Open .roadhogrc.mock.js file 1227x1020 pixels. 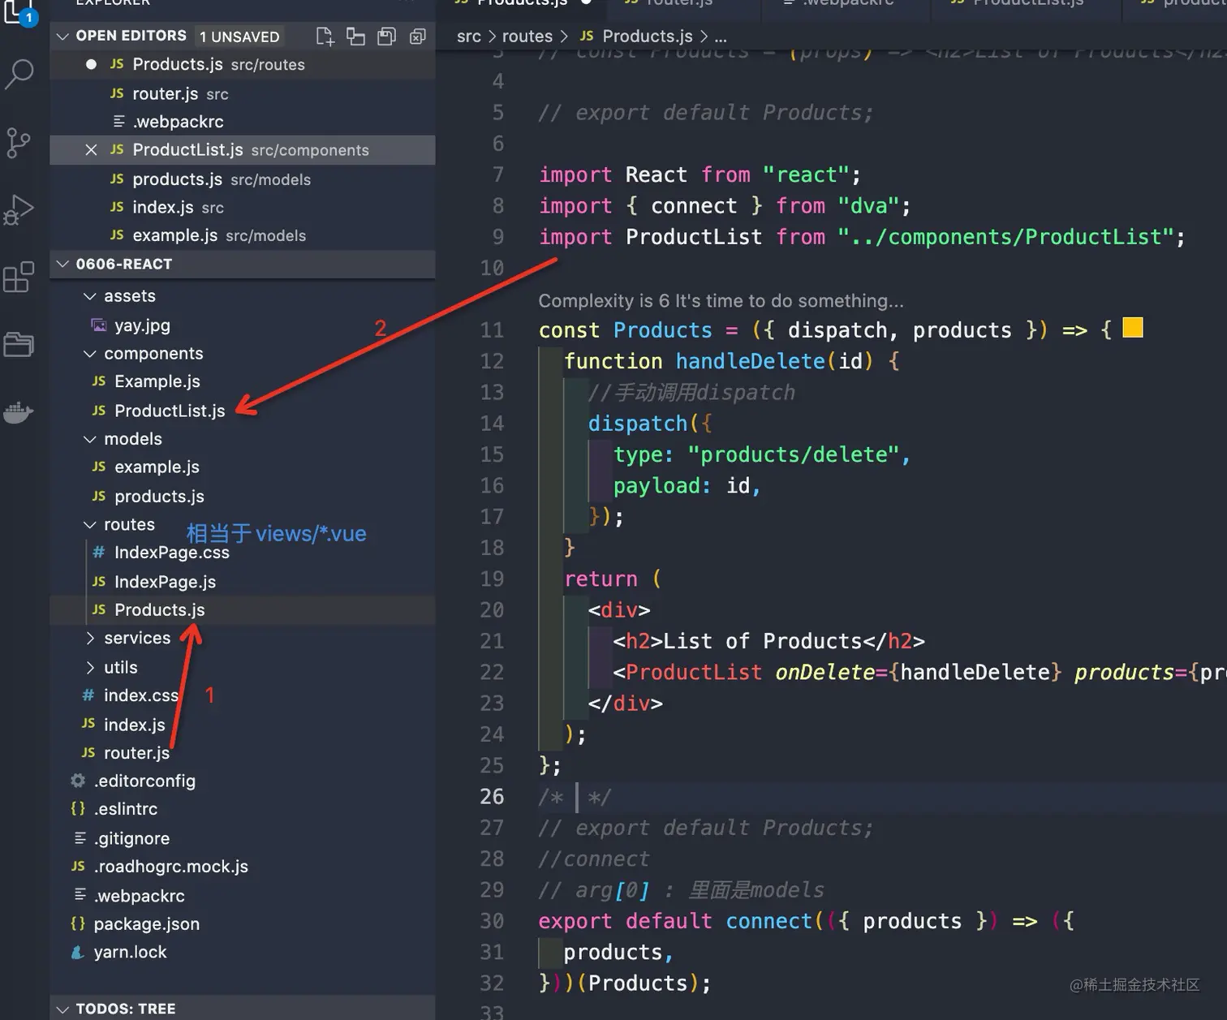pos(243,867)
